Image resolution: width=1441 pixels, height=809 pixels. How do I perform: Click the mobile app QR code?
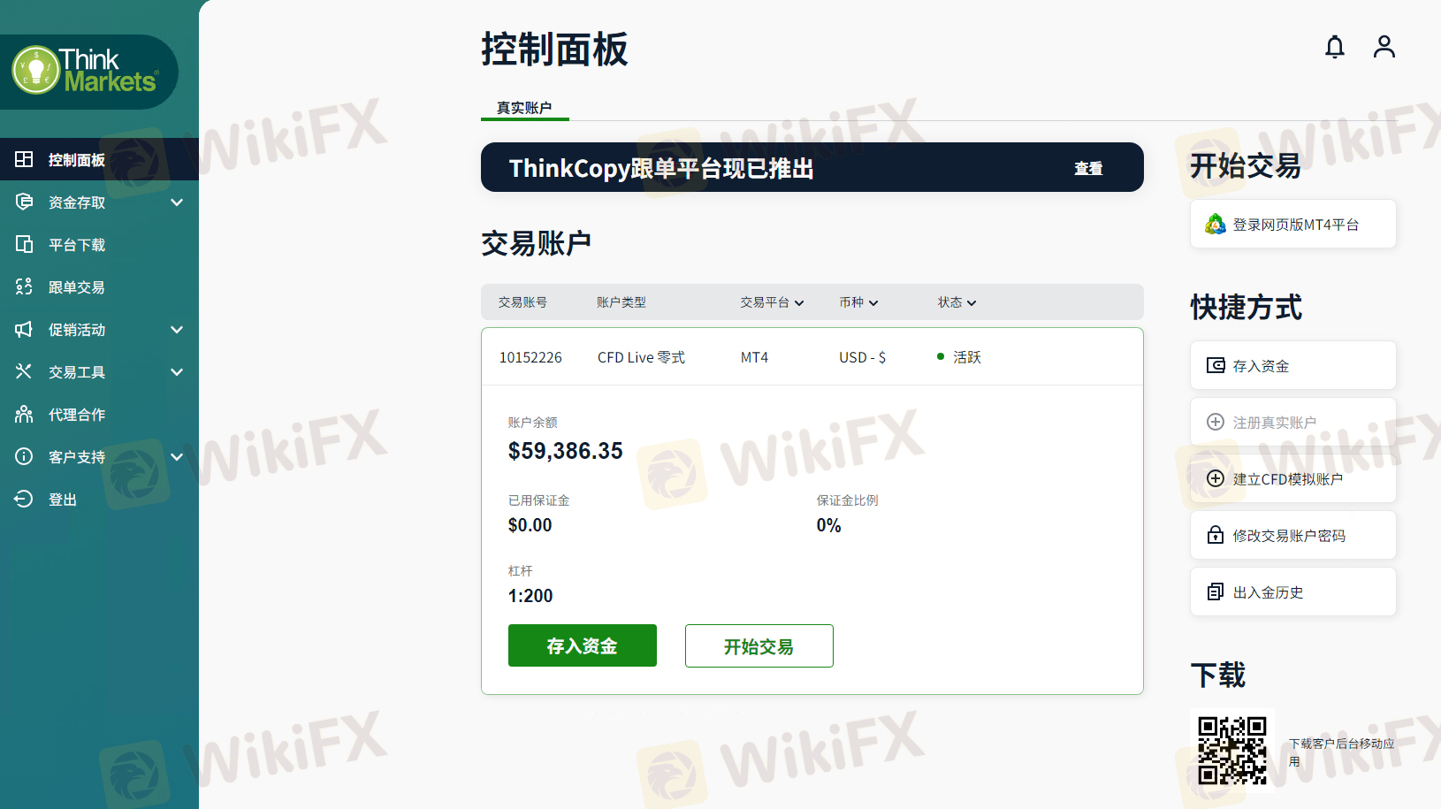(1232, 751)
